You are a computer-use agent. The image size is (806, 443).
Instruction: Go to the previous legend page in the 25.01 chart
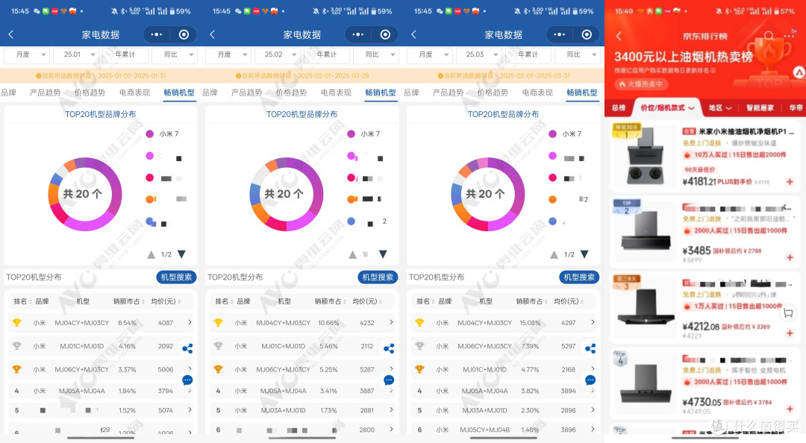click(151, 254)
